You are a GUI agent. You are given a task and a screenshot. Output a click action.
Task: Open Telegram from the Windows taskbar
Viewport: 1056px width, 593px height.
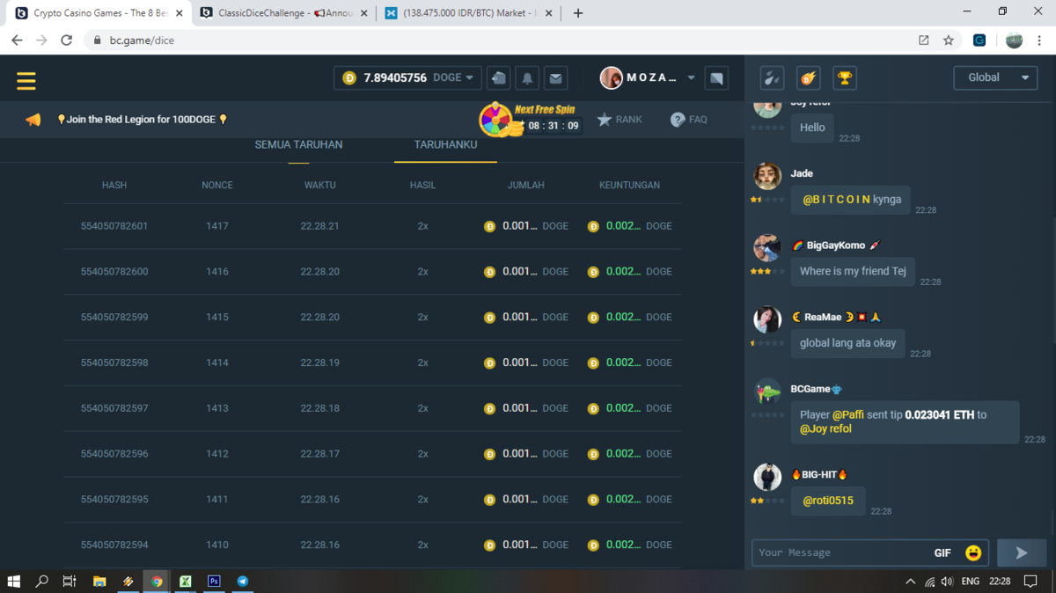point(242,582)
